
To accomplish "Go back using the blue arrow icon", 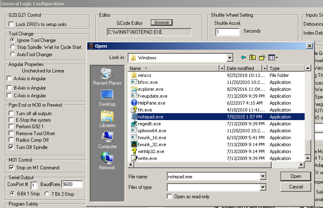I will coord(243,57).
